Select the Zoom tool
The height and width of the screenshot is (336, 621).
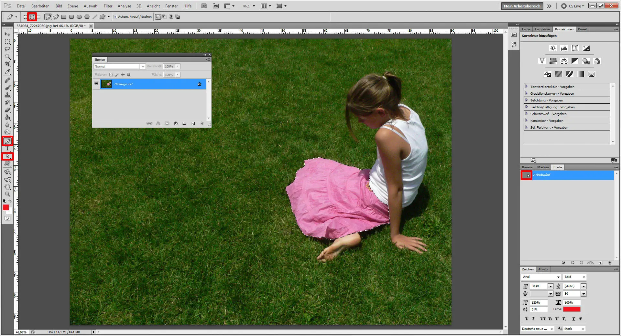point(8,194)
